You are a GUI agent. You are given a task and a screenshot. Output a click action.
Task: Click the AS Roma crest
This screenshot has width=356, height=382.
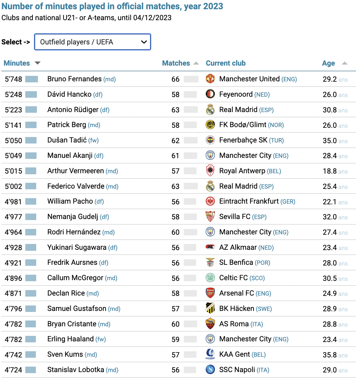(210, 324)
